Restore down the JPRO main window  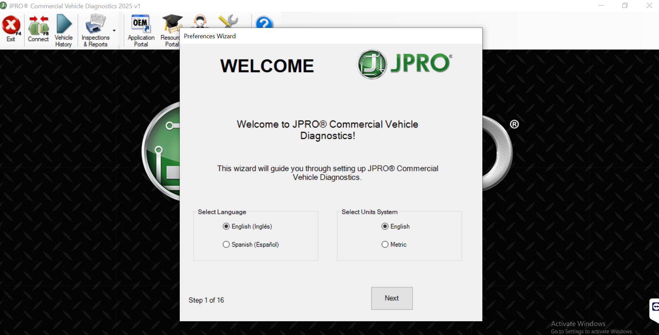tap(625, 6)
